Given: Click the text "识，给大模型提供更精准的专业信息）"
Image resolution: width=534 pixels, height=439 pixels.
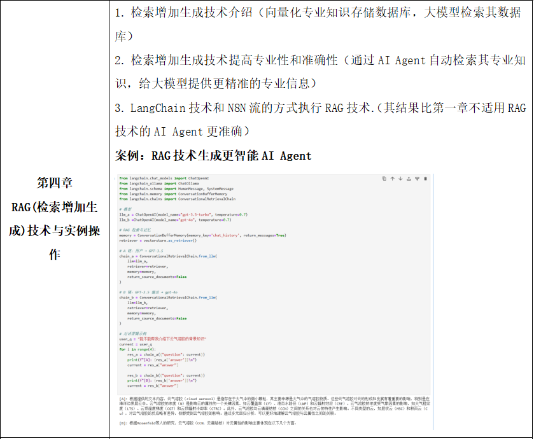Looking at the screenshot, I should (x=216, y=83).
